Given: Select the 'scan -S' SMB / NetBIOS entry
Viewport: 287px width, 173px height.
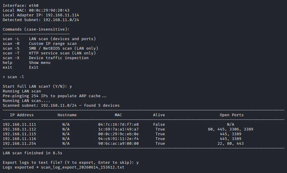Looking at the screenshot, I should pyautogui.click(x=50, y=48).
